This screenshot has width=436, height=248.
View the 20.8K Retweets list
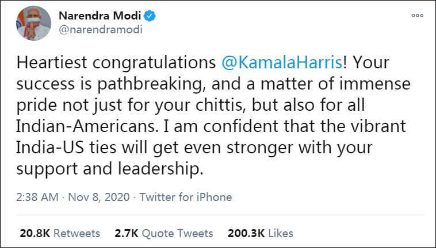point(60,233)
